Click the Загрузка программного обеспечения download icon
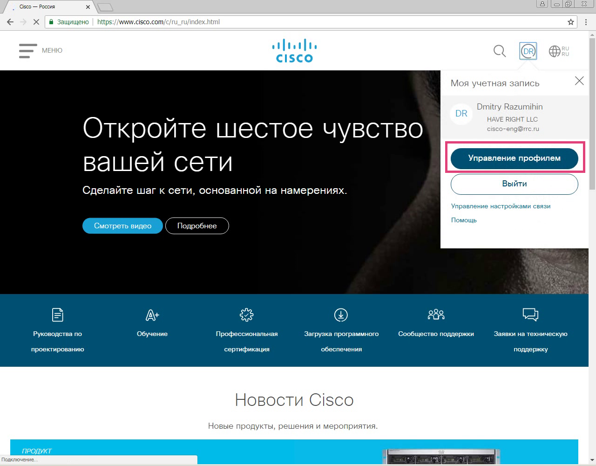This screenshot has width=596, height=466. pos(341,315)
